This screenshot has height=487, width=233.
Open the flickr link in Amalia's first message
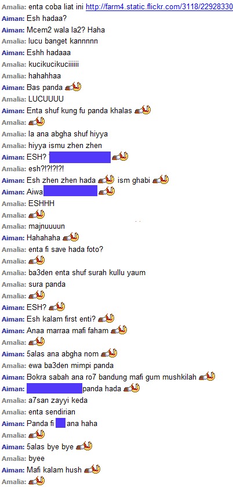(159, 6)
